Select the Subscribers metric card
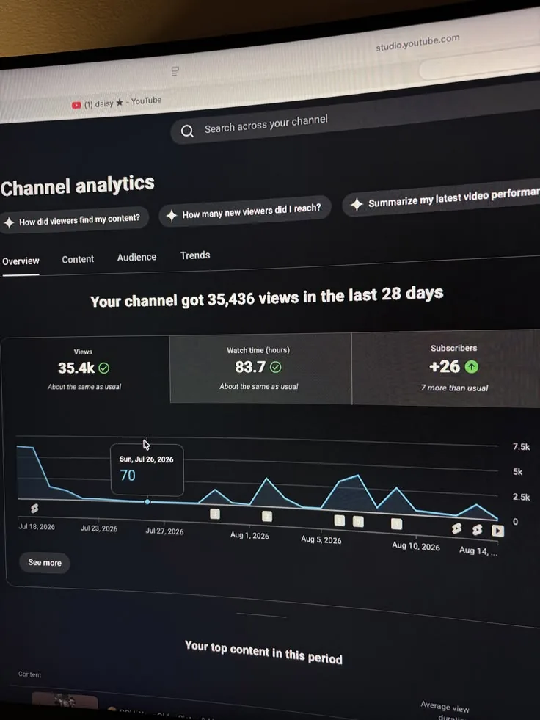Screen dimensions: 540x720 pyautogui.click(x=446, y=368)
